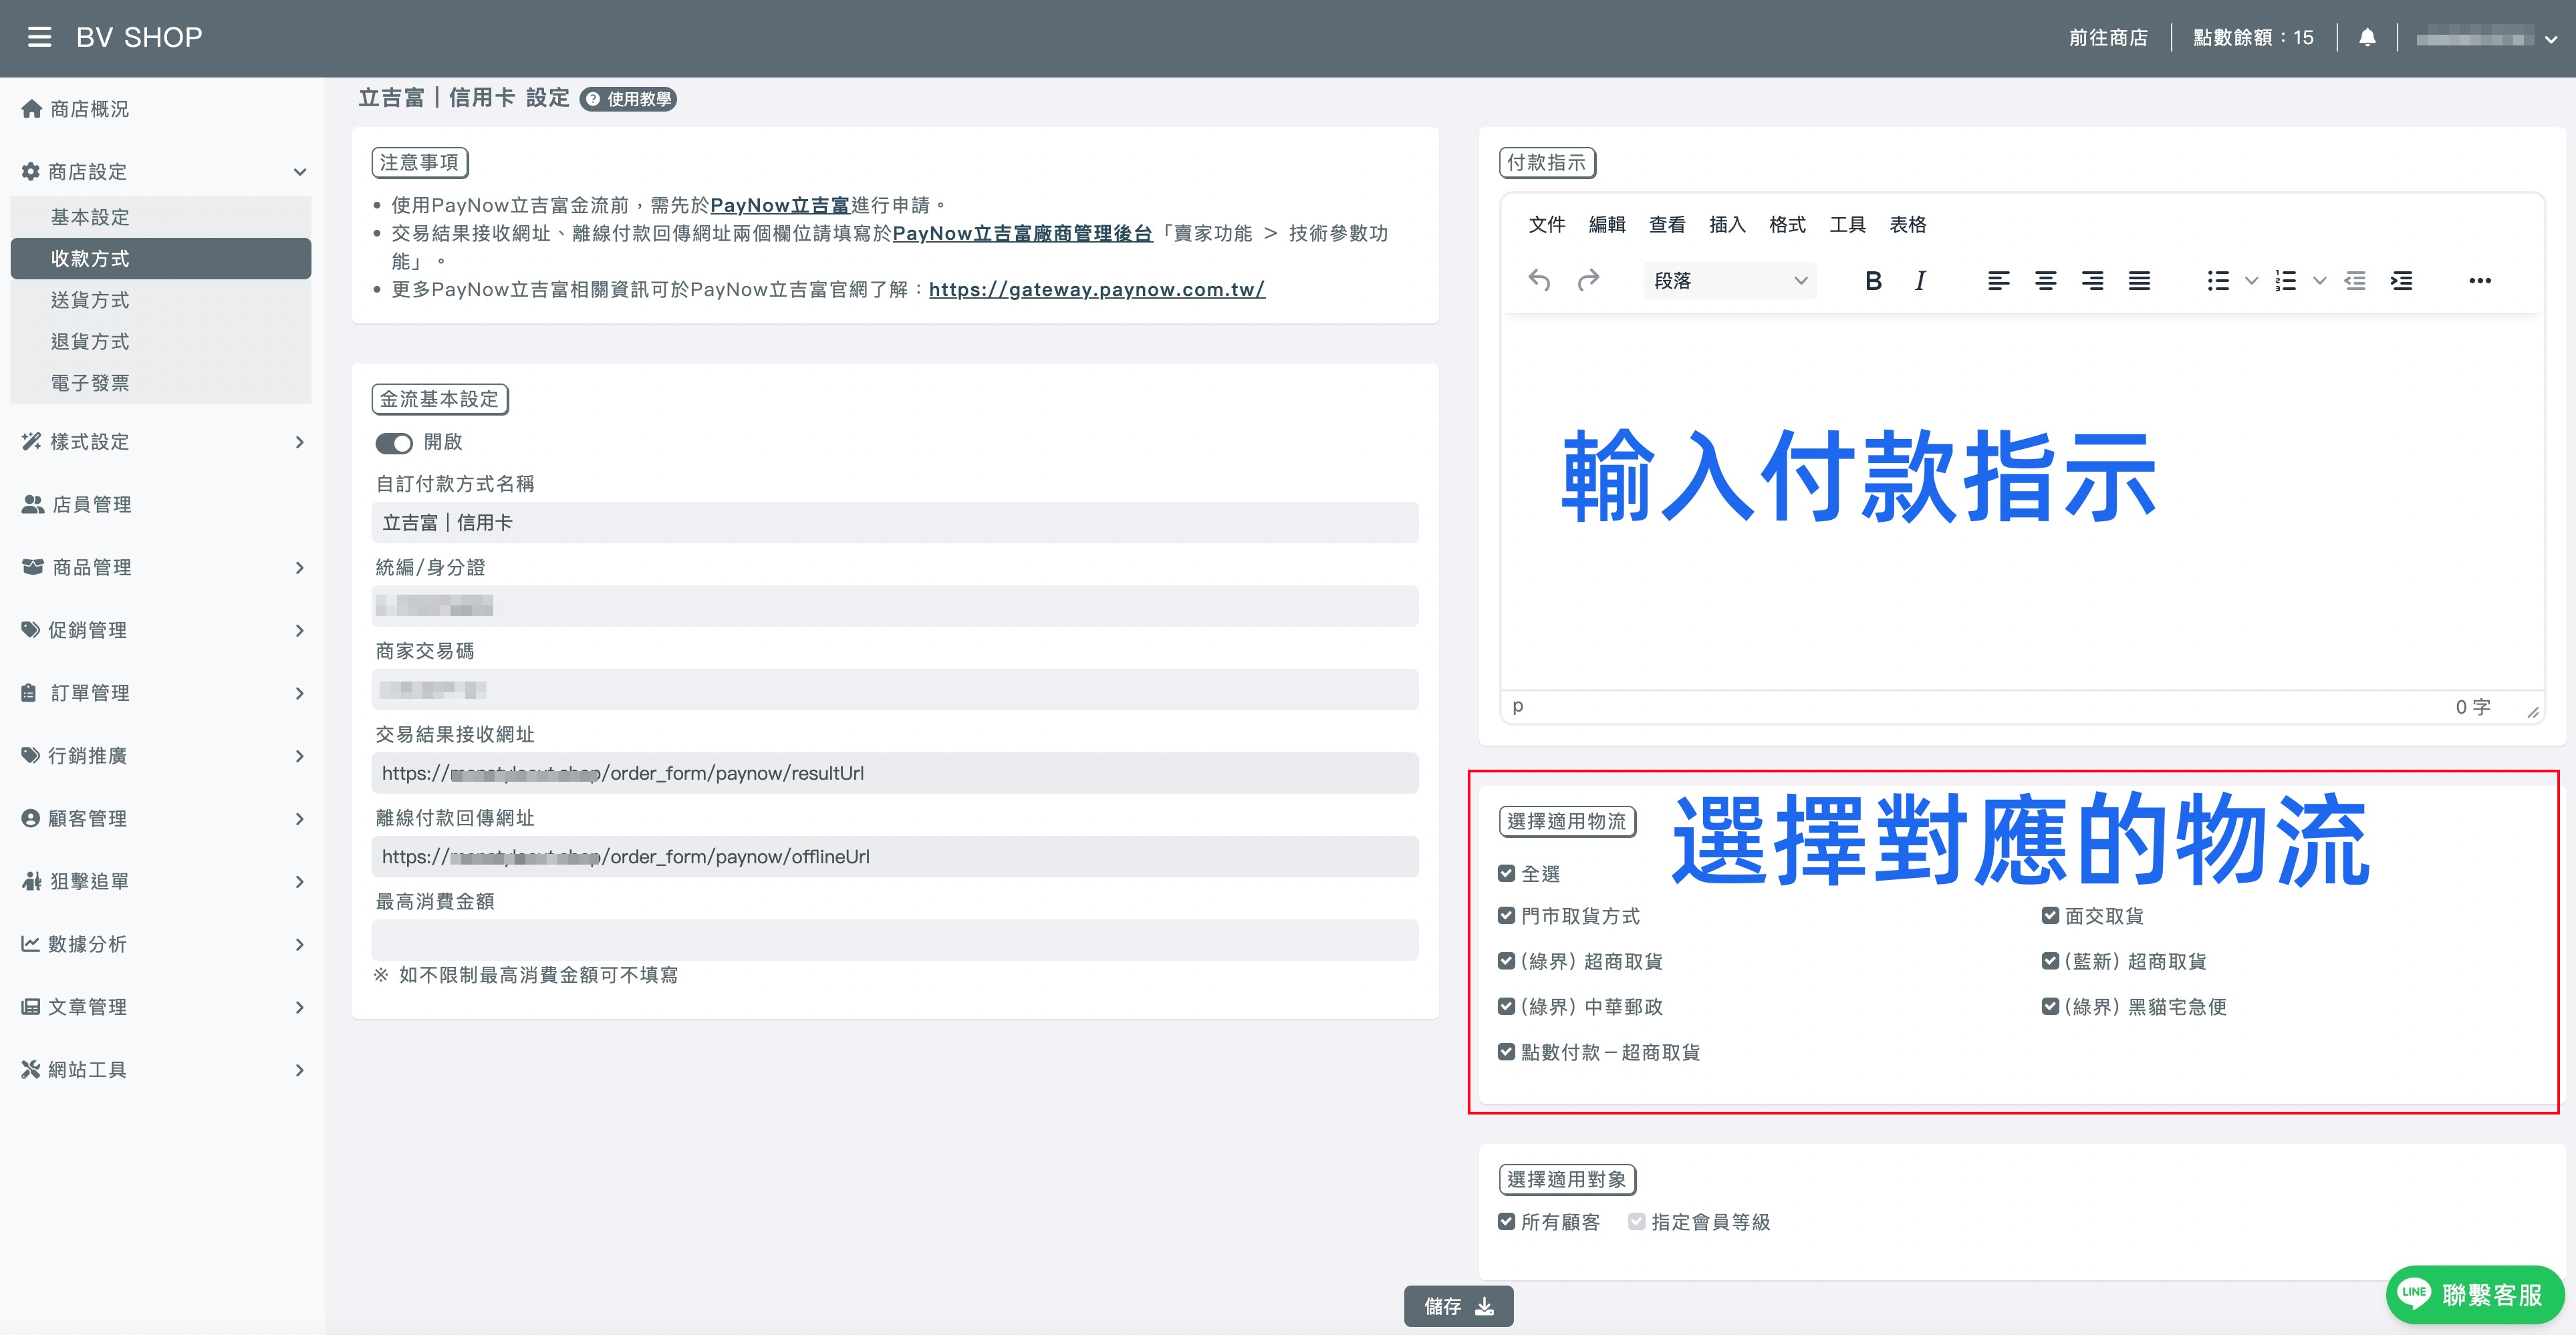The height and width of the screenshot is (1335, 2576).
Task: Go to 前往商店 link
Action: click(2108, 37)
